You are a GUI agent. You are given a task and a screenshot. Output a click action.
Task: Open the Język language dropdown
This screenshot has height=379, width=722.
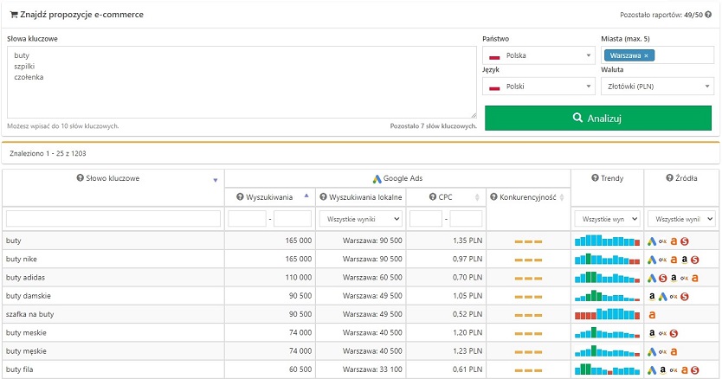pyautogui.click(x=537, y=87)
